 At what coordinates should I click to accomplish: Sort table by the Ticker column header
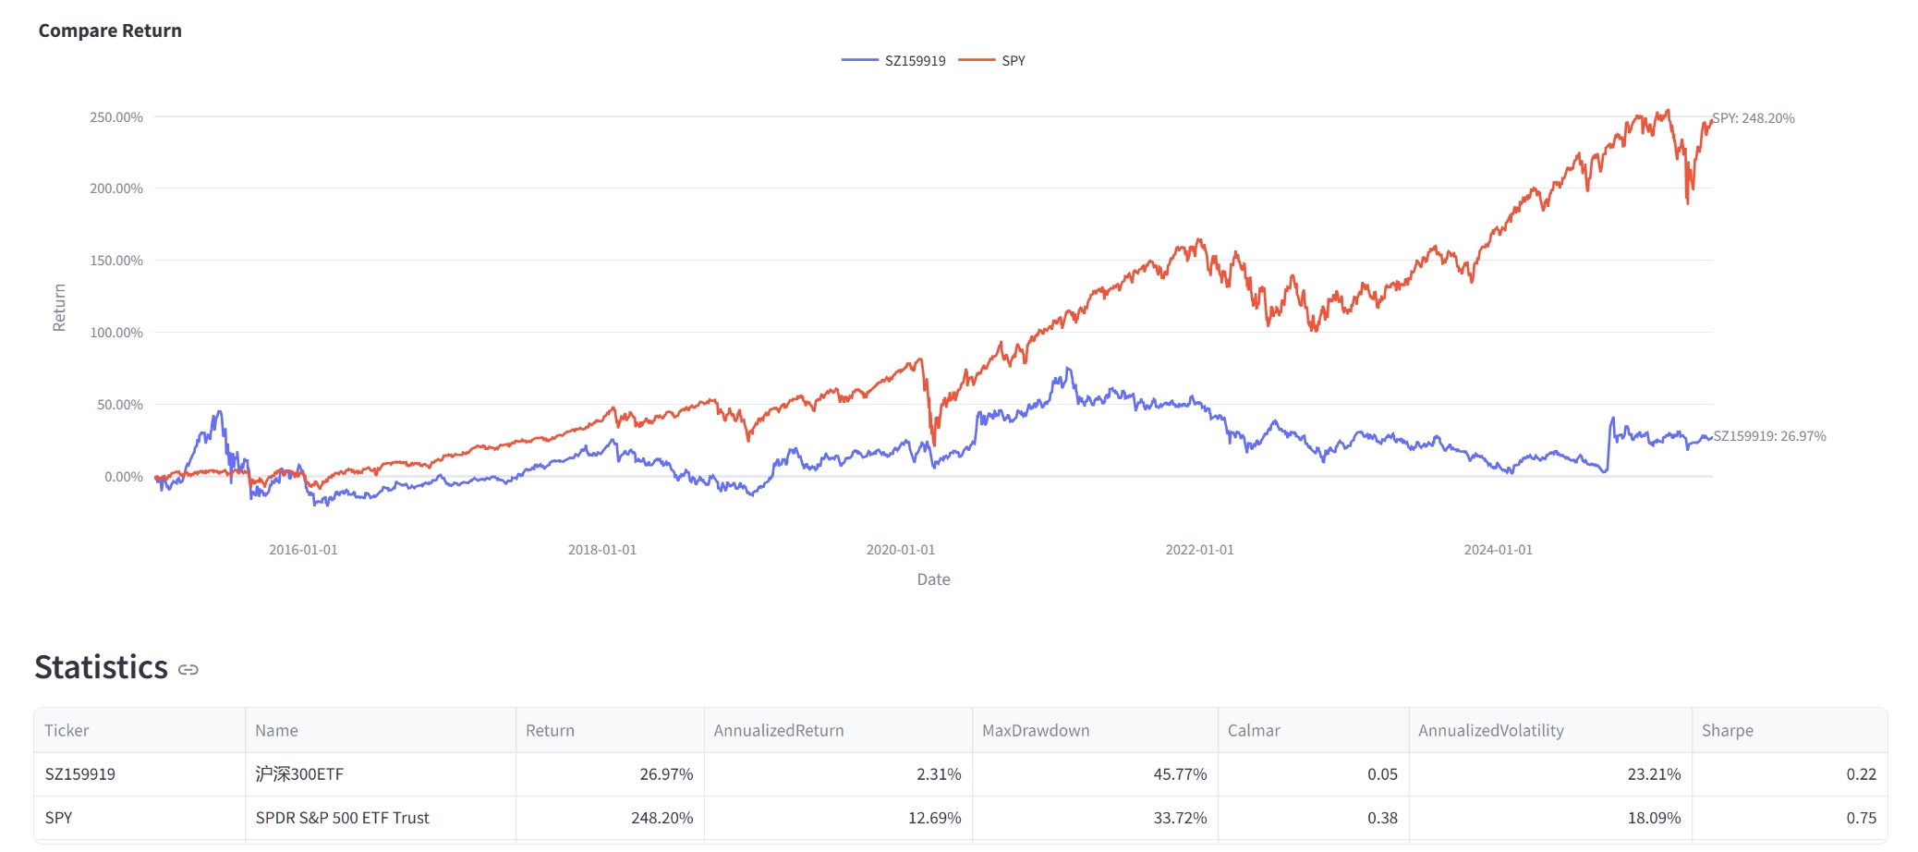coord(67,730)
